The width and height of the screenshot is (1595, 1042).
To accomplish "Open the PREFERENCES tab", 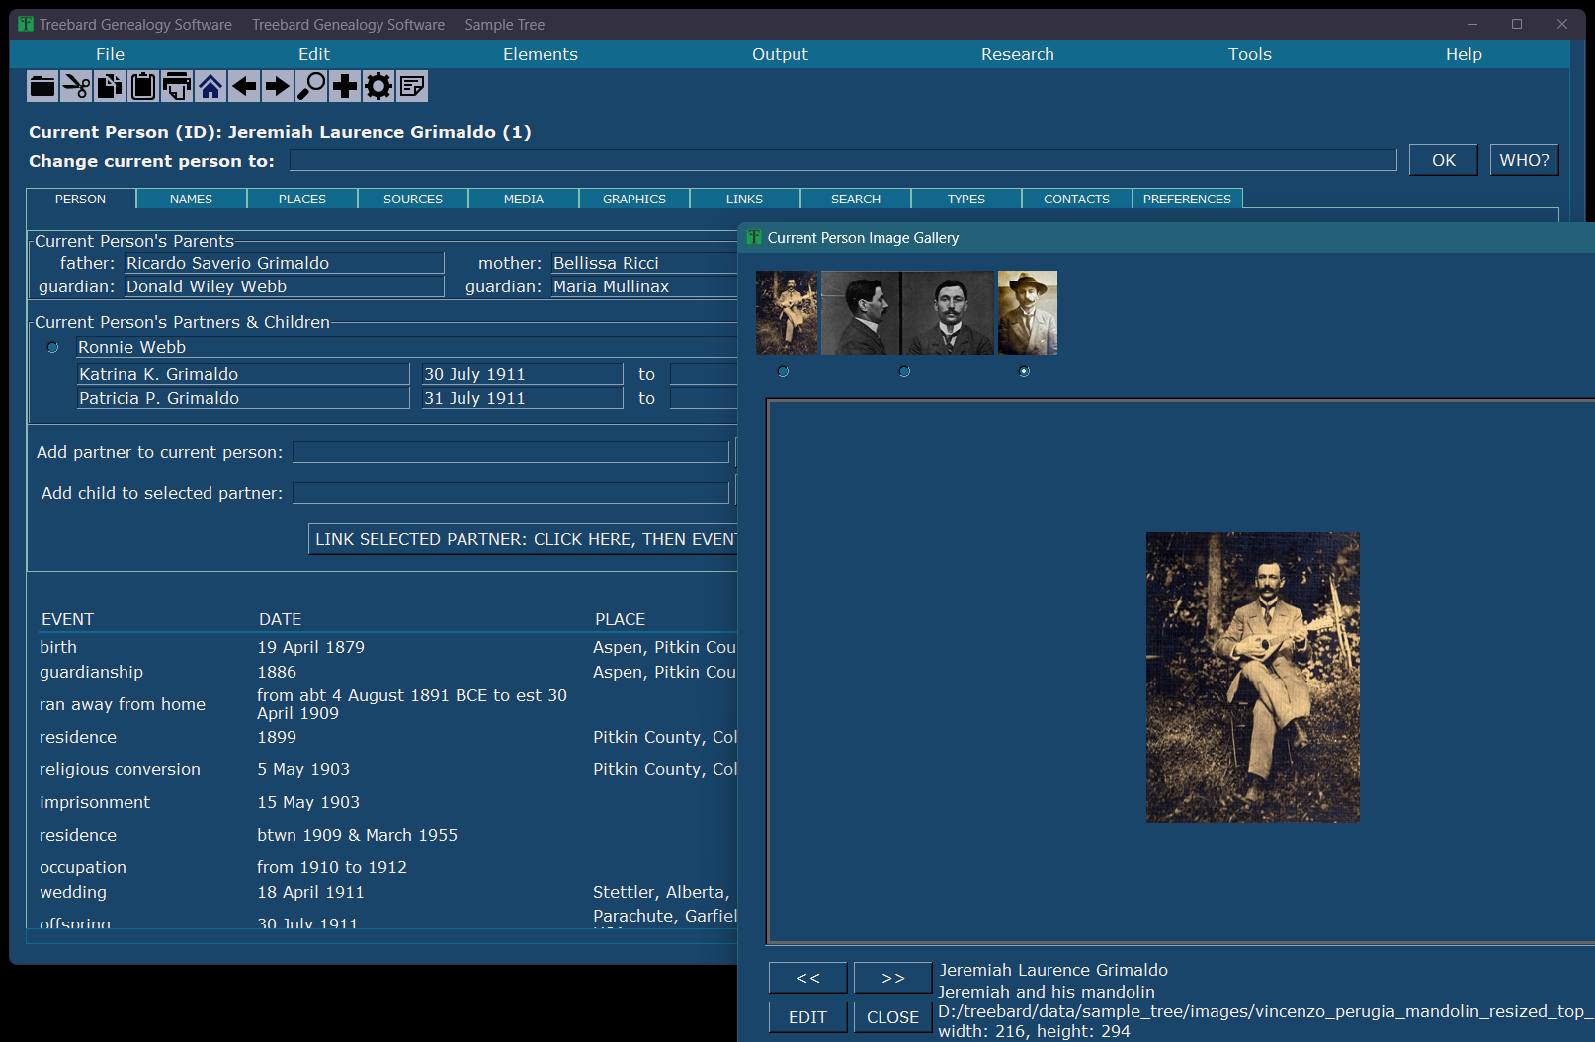I will [1187, 199].
